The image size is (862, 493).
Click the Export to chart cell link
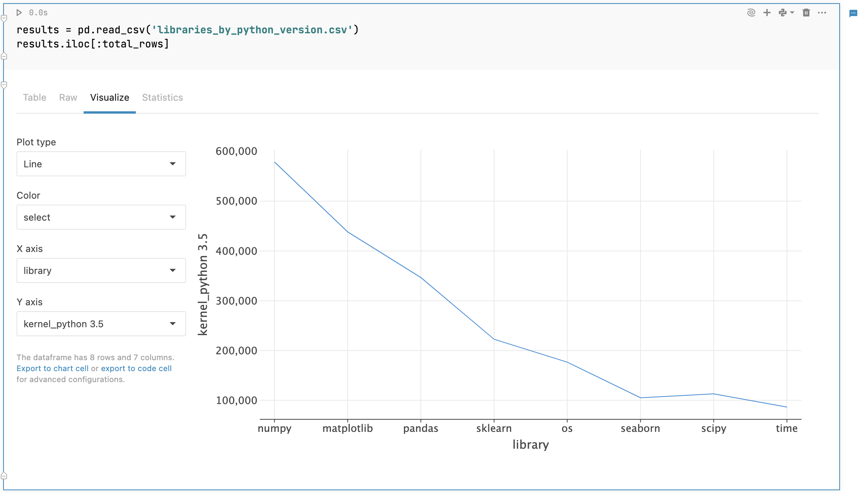coord(52,368)
